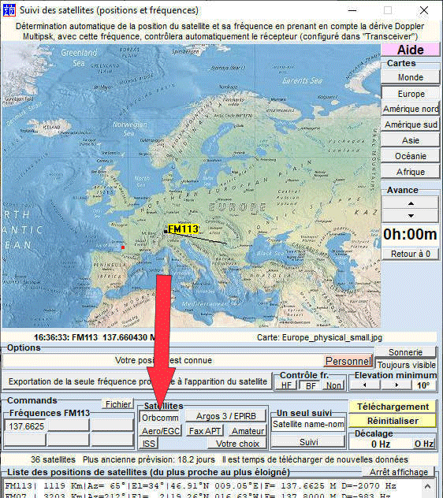Open the Aide help button

pos(410,50)
